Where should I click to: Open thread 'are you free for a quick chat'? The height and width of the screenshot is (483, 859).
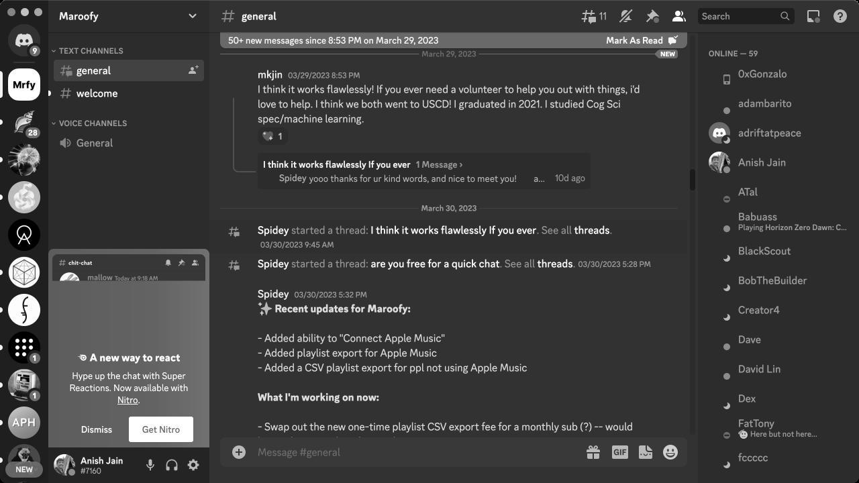pos(435,264)
